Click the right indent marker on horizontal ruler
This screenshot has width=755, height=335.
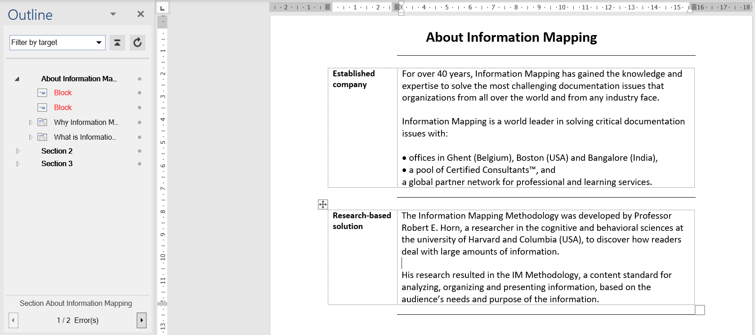690,10
